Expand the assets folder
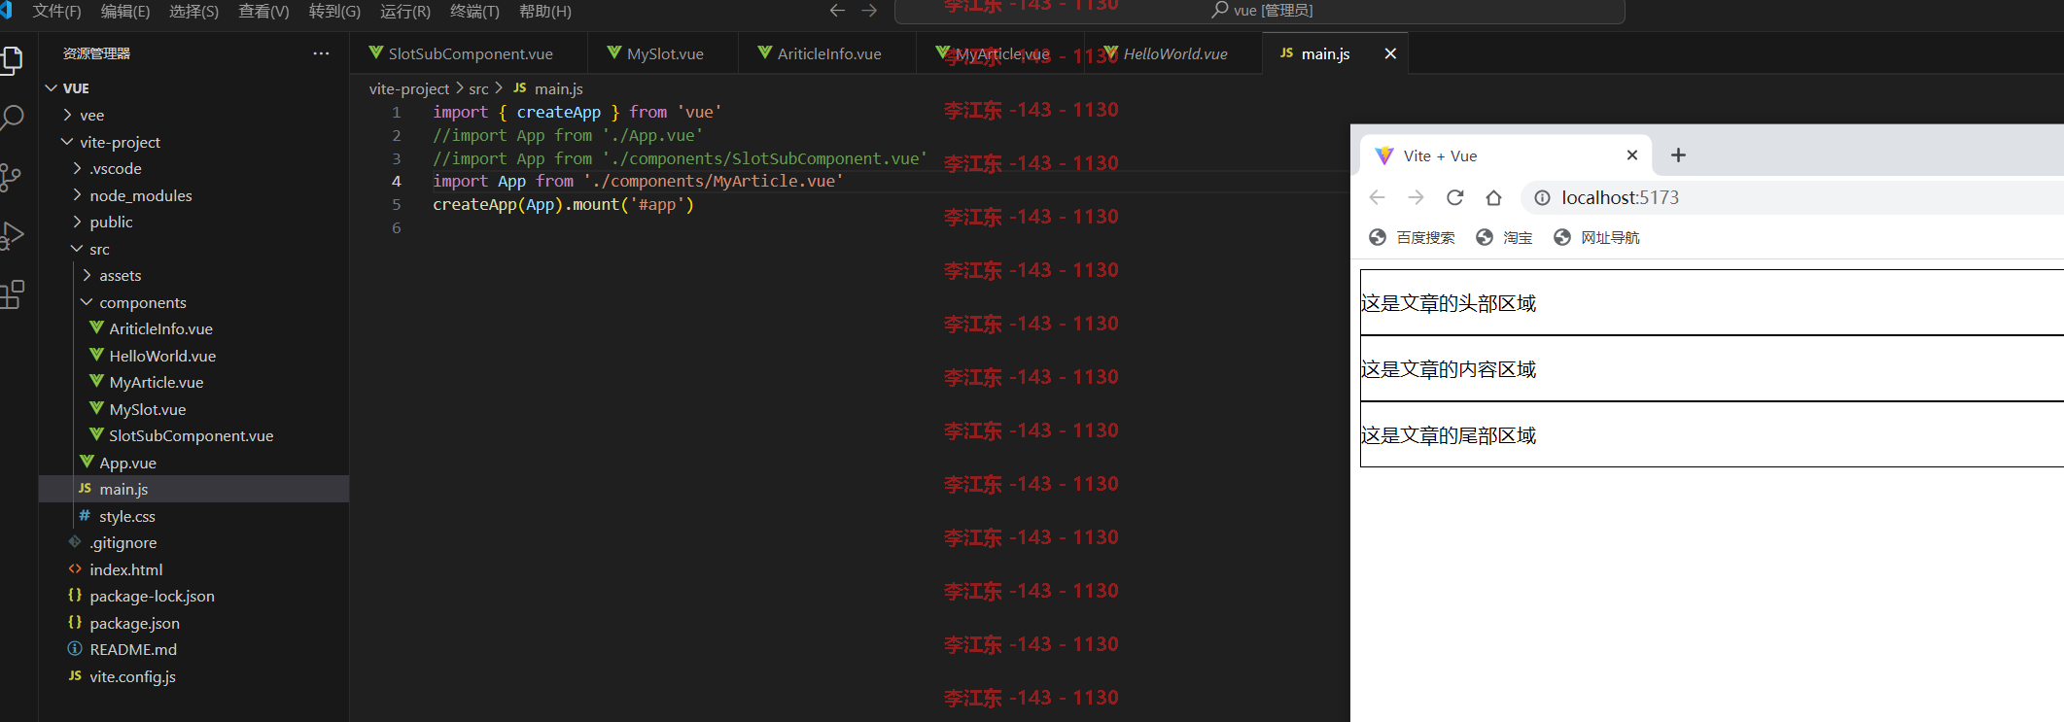 193,275
